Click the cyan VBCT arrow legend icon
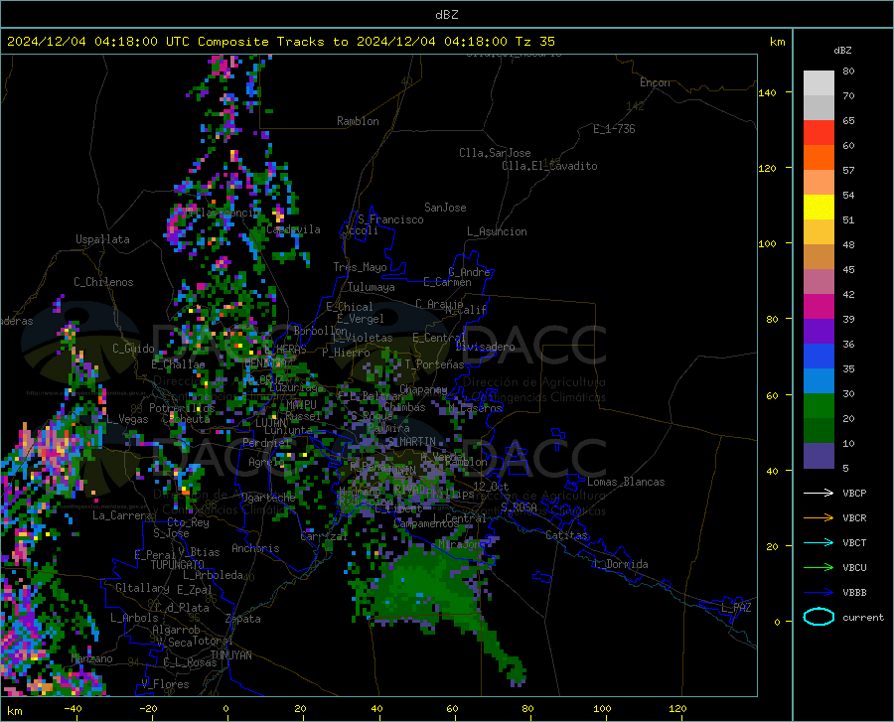 (x=819, y=542)
